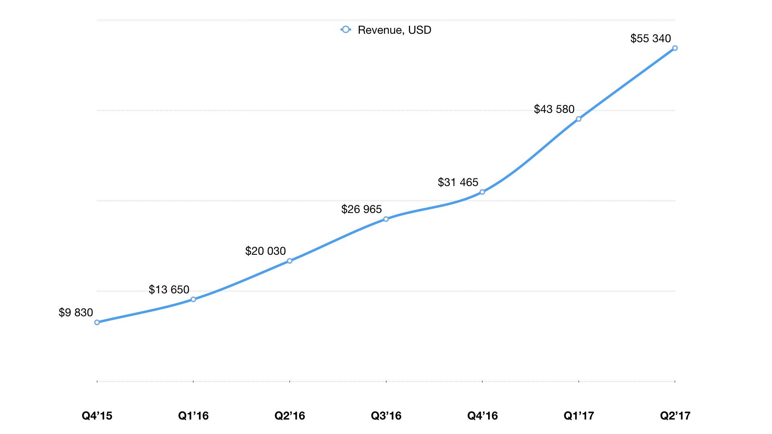Select the Q2'16 data point marker

(289, 261)
